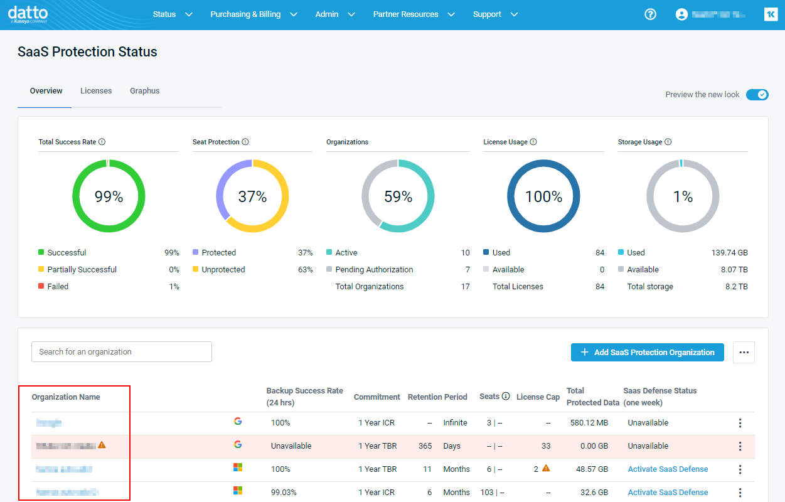785x502 pixels.
Task: Click Saas Defense Status column header
Action: (x=660, y=397)
